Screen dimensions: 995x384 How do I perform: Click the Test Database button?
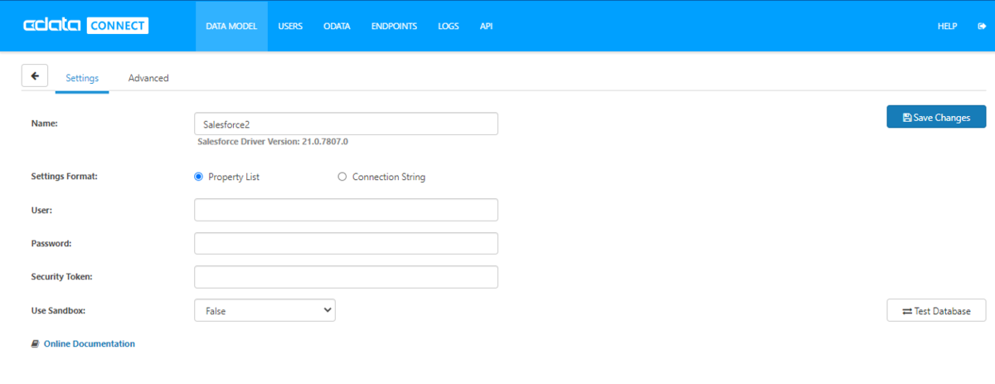coord(936,310)
